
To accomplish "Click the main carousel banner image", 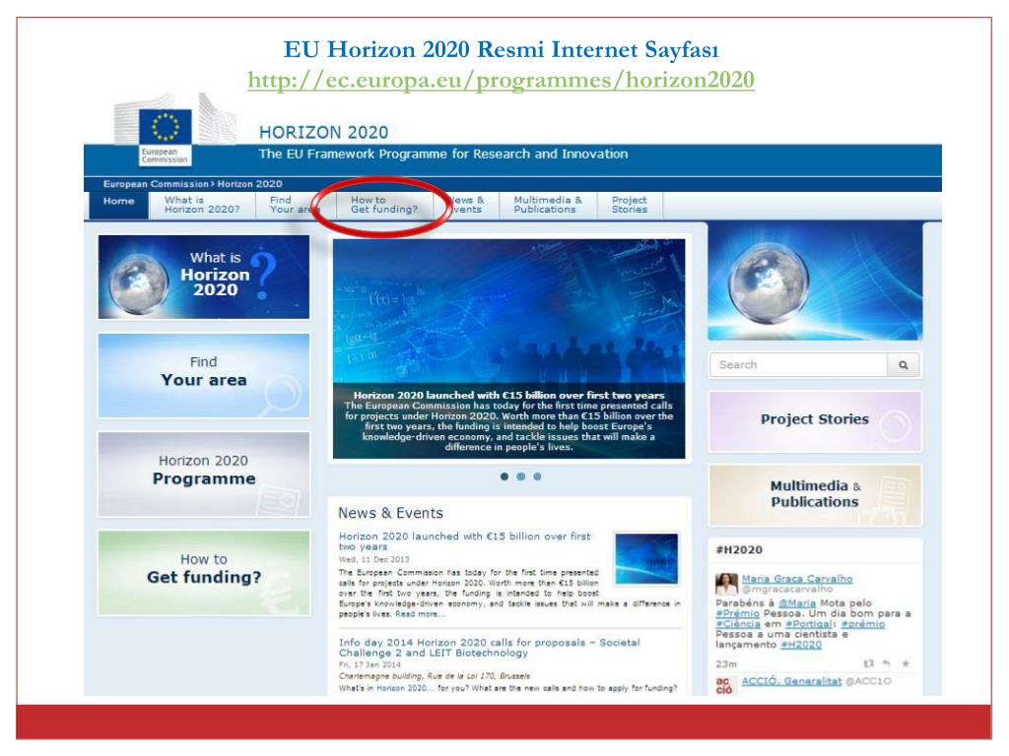I will (509, 348).
